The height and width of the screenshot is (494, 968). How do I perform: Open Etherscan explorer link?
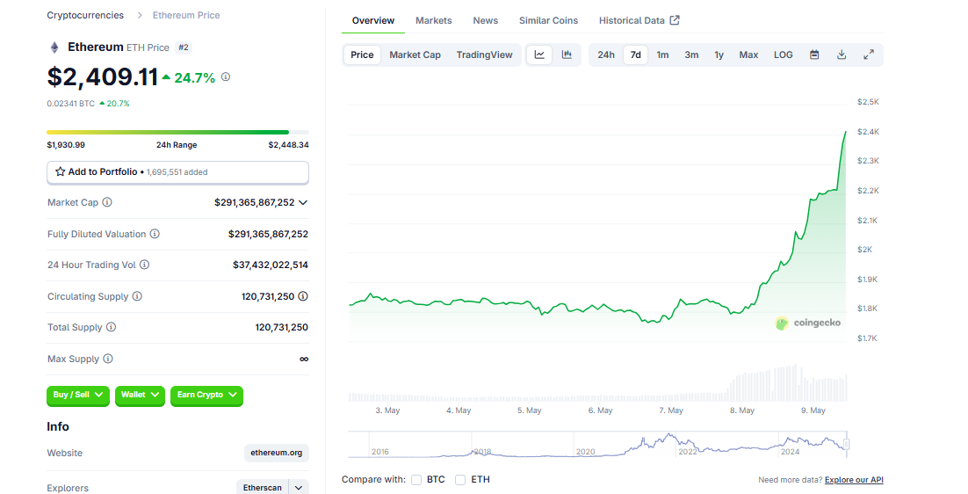click(263, 488)
